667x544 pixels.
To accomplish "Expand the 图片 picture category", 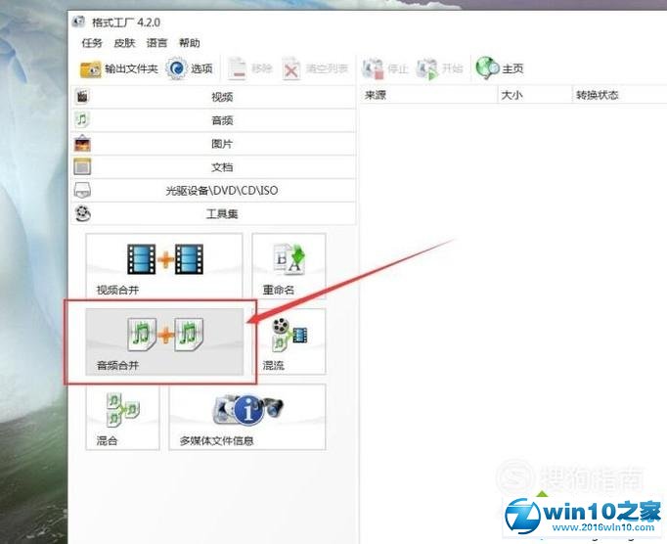I will [221, 144].
